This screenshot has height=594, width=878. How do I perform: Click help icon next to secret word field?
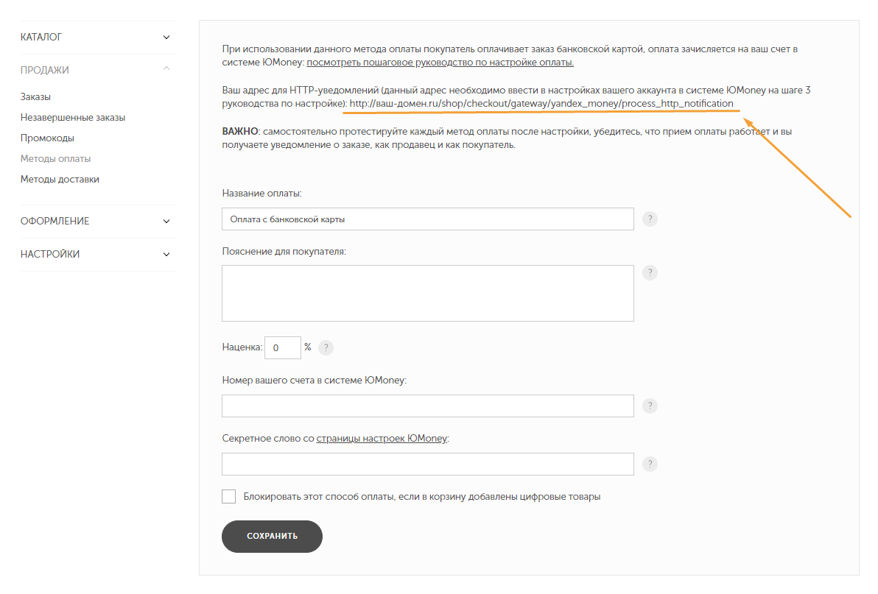(x=650, y=464)
